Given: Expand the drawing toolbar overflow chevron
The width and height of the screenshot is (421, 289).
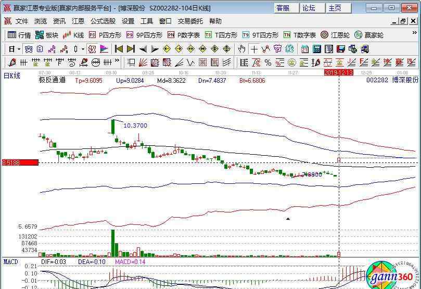Looking at the screenshot, I should 117,60.
